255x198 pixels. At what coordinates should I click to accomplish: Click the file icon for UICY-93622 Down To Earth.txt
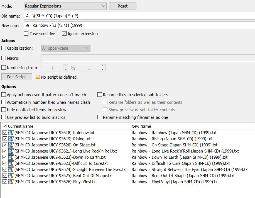(11, 157)
